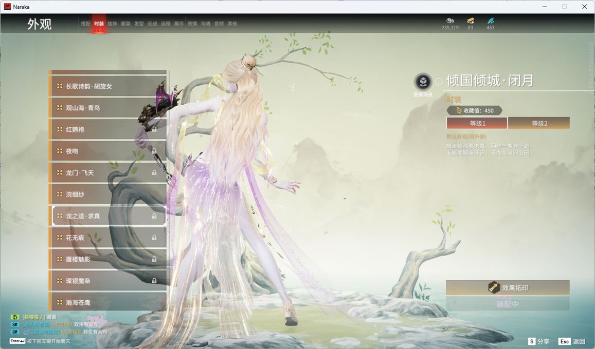Click the coin icon in 收藏值 badge
The width and height of the screenshot is (595, 349).
458,110
